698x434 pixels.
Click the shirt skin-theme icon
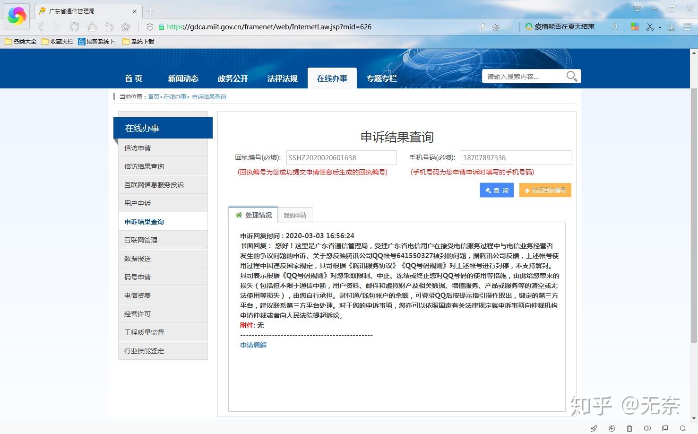pyautogui.click(x=637, y=9)
